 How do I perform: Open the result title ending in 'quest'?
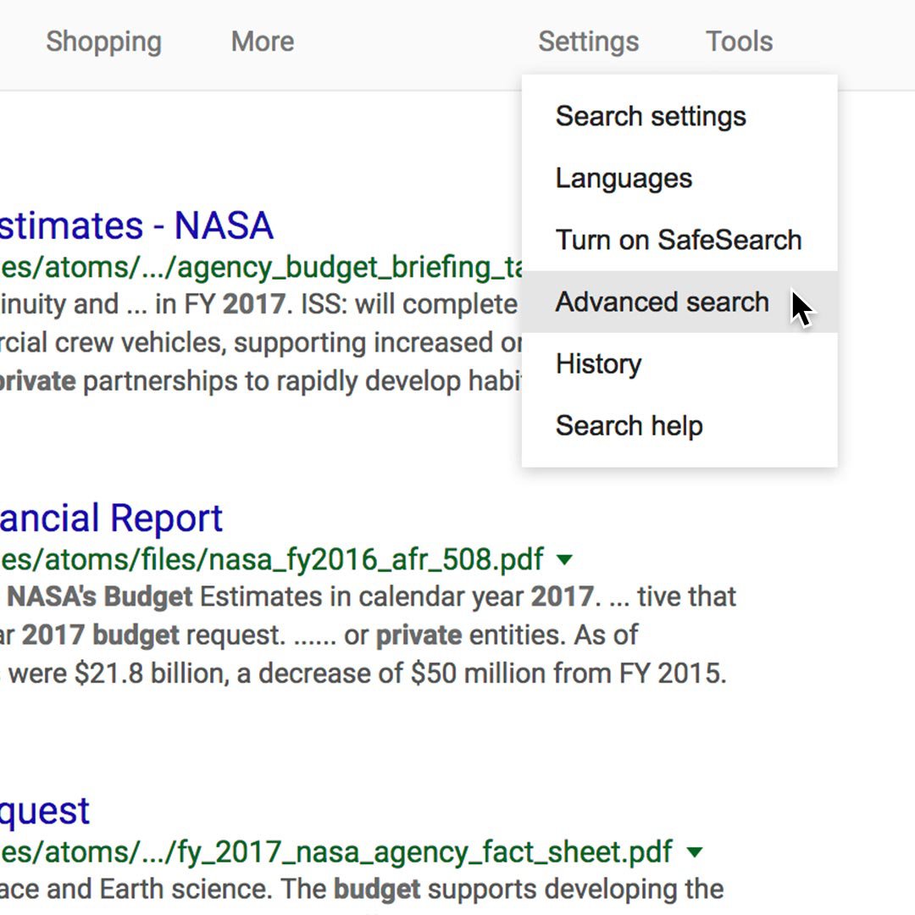pos(44,811)
